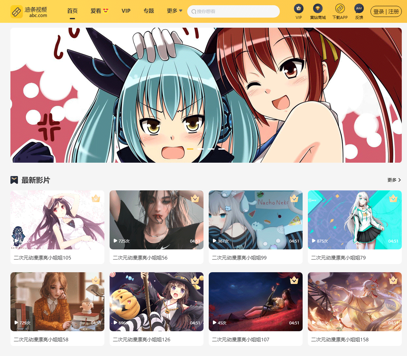Screen dimensions: 407x356
Task: Switch to the second carousel slide indicator
Action: 201,149
